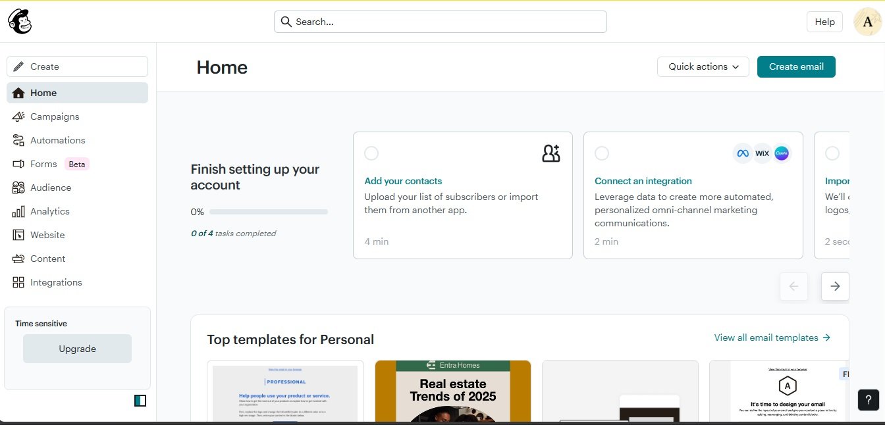The height and width of the screenshot is (425, 885).
Task: Toggle the third partially visible task circle
Action: [x=832, y=153]
